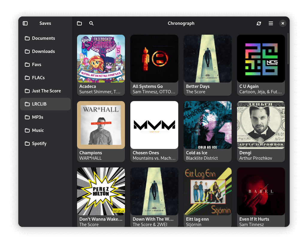This screenshot has width=308, height=247.
Task: Open the C U Again cover art
Action: (x=261, y=59)
